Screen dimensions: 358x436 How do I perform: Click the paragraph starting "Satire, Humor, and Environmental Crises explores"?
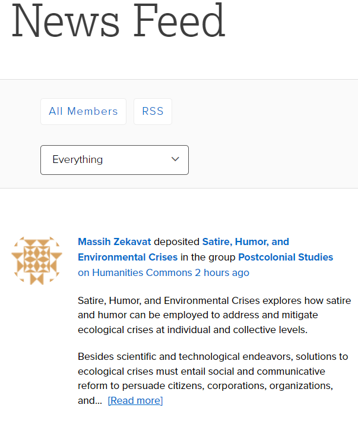click(x=214, y=314)
